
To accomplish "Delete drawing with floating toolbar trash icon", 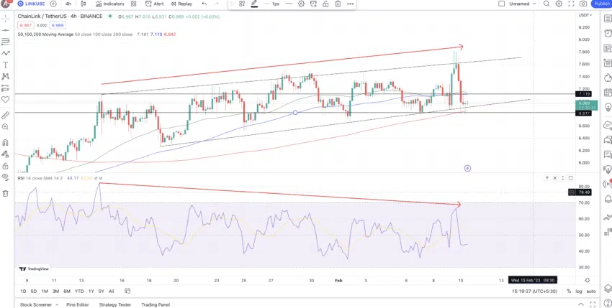I will coord(338,4).
